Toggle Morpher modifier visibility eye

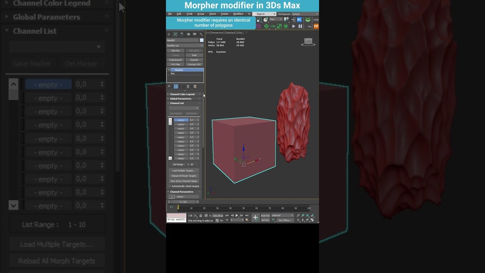[x=169, y=70]
